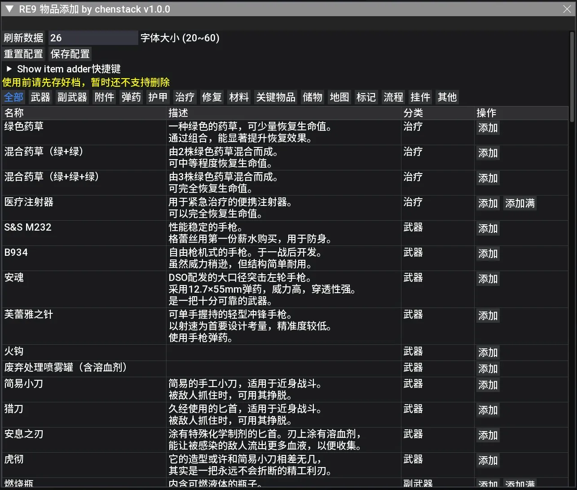The width and height of the screenshot is (577, 490).
Task: Switch to the 武器 category tab
Action: click(40, 97)
